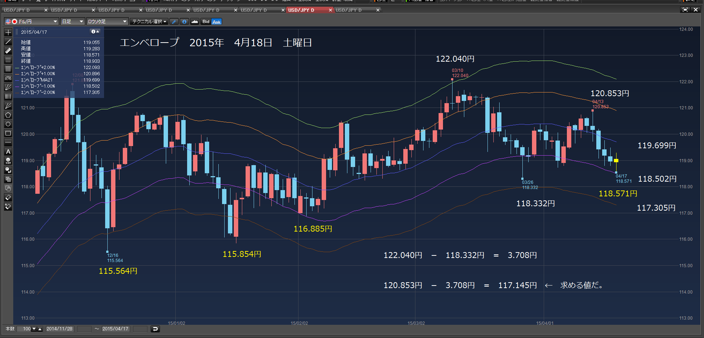Image resolution: width=704 pixels, height=338 pixels.
Task: Increase the 本数 bar count
Action: coord(40,329)
